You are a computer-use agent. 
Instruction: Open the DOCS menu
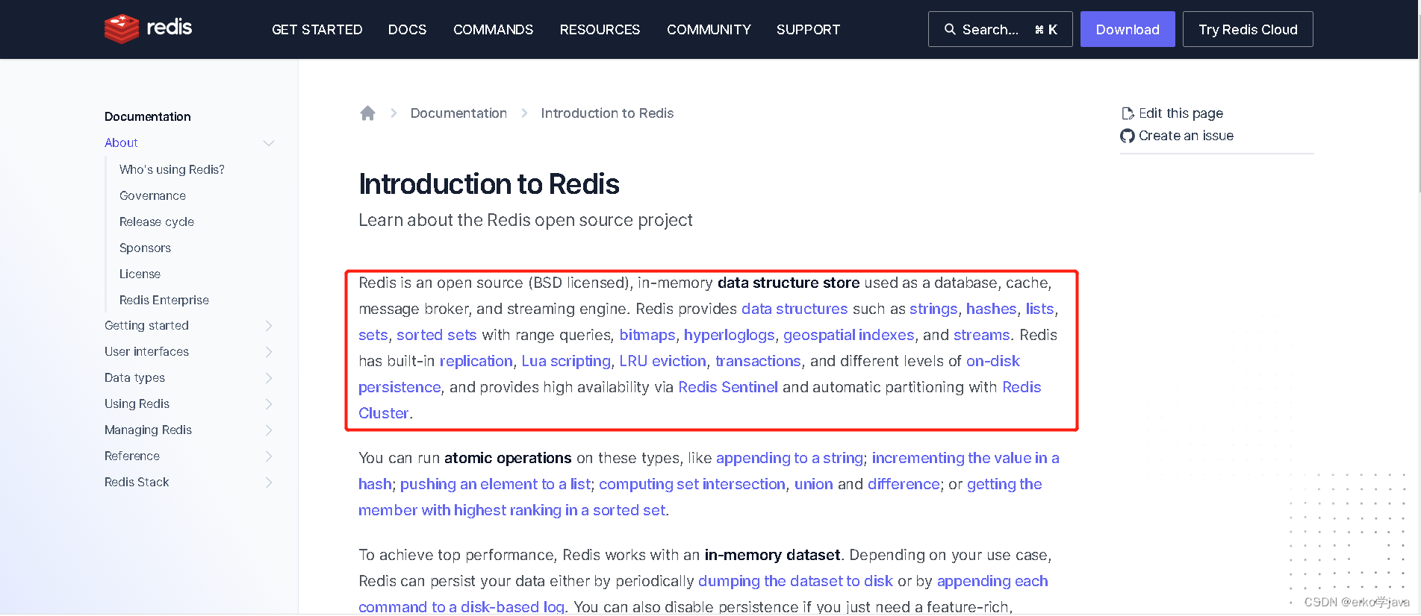pos(407,30)
